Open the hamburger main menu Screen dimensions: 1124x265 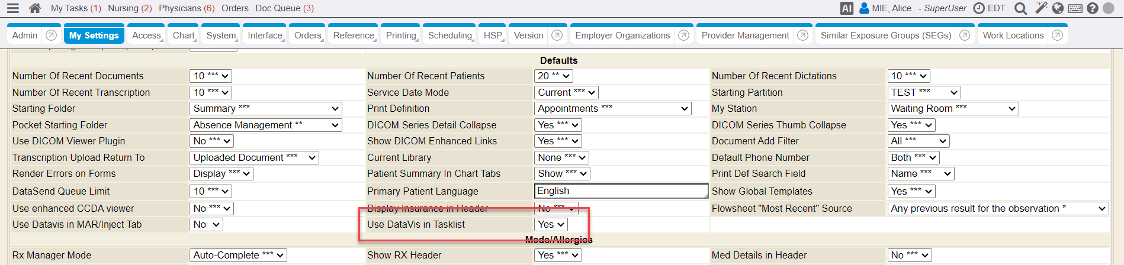(12, 8)
